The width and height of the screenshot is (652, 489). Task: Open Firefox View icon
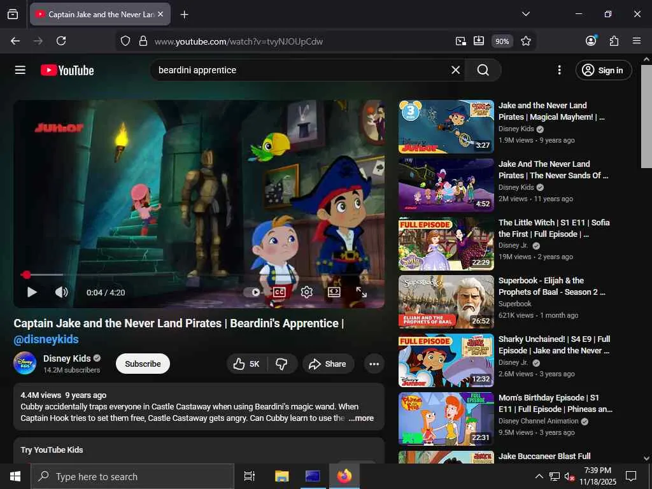(x=13, y=14)
